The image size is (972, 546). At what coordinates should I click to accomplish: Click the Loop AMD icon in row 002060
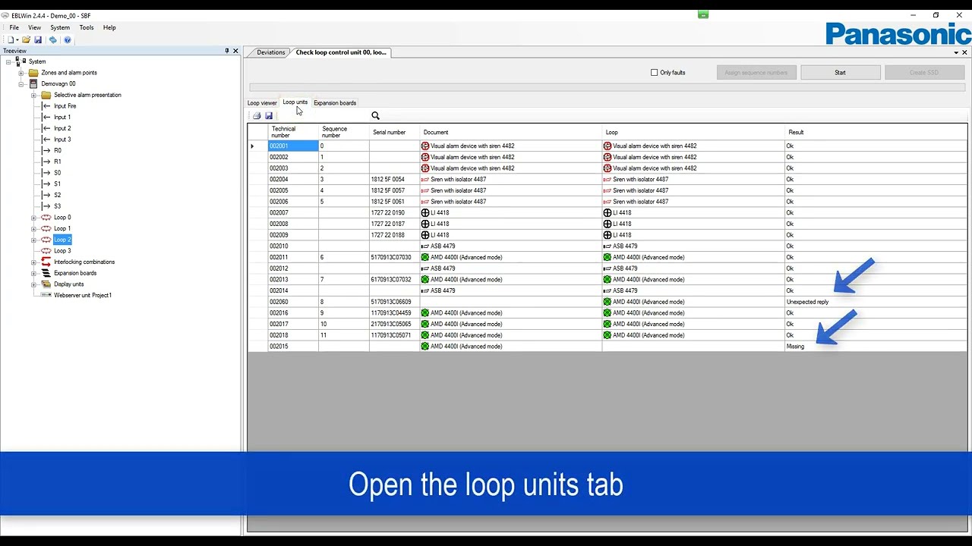coord(607,302)
